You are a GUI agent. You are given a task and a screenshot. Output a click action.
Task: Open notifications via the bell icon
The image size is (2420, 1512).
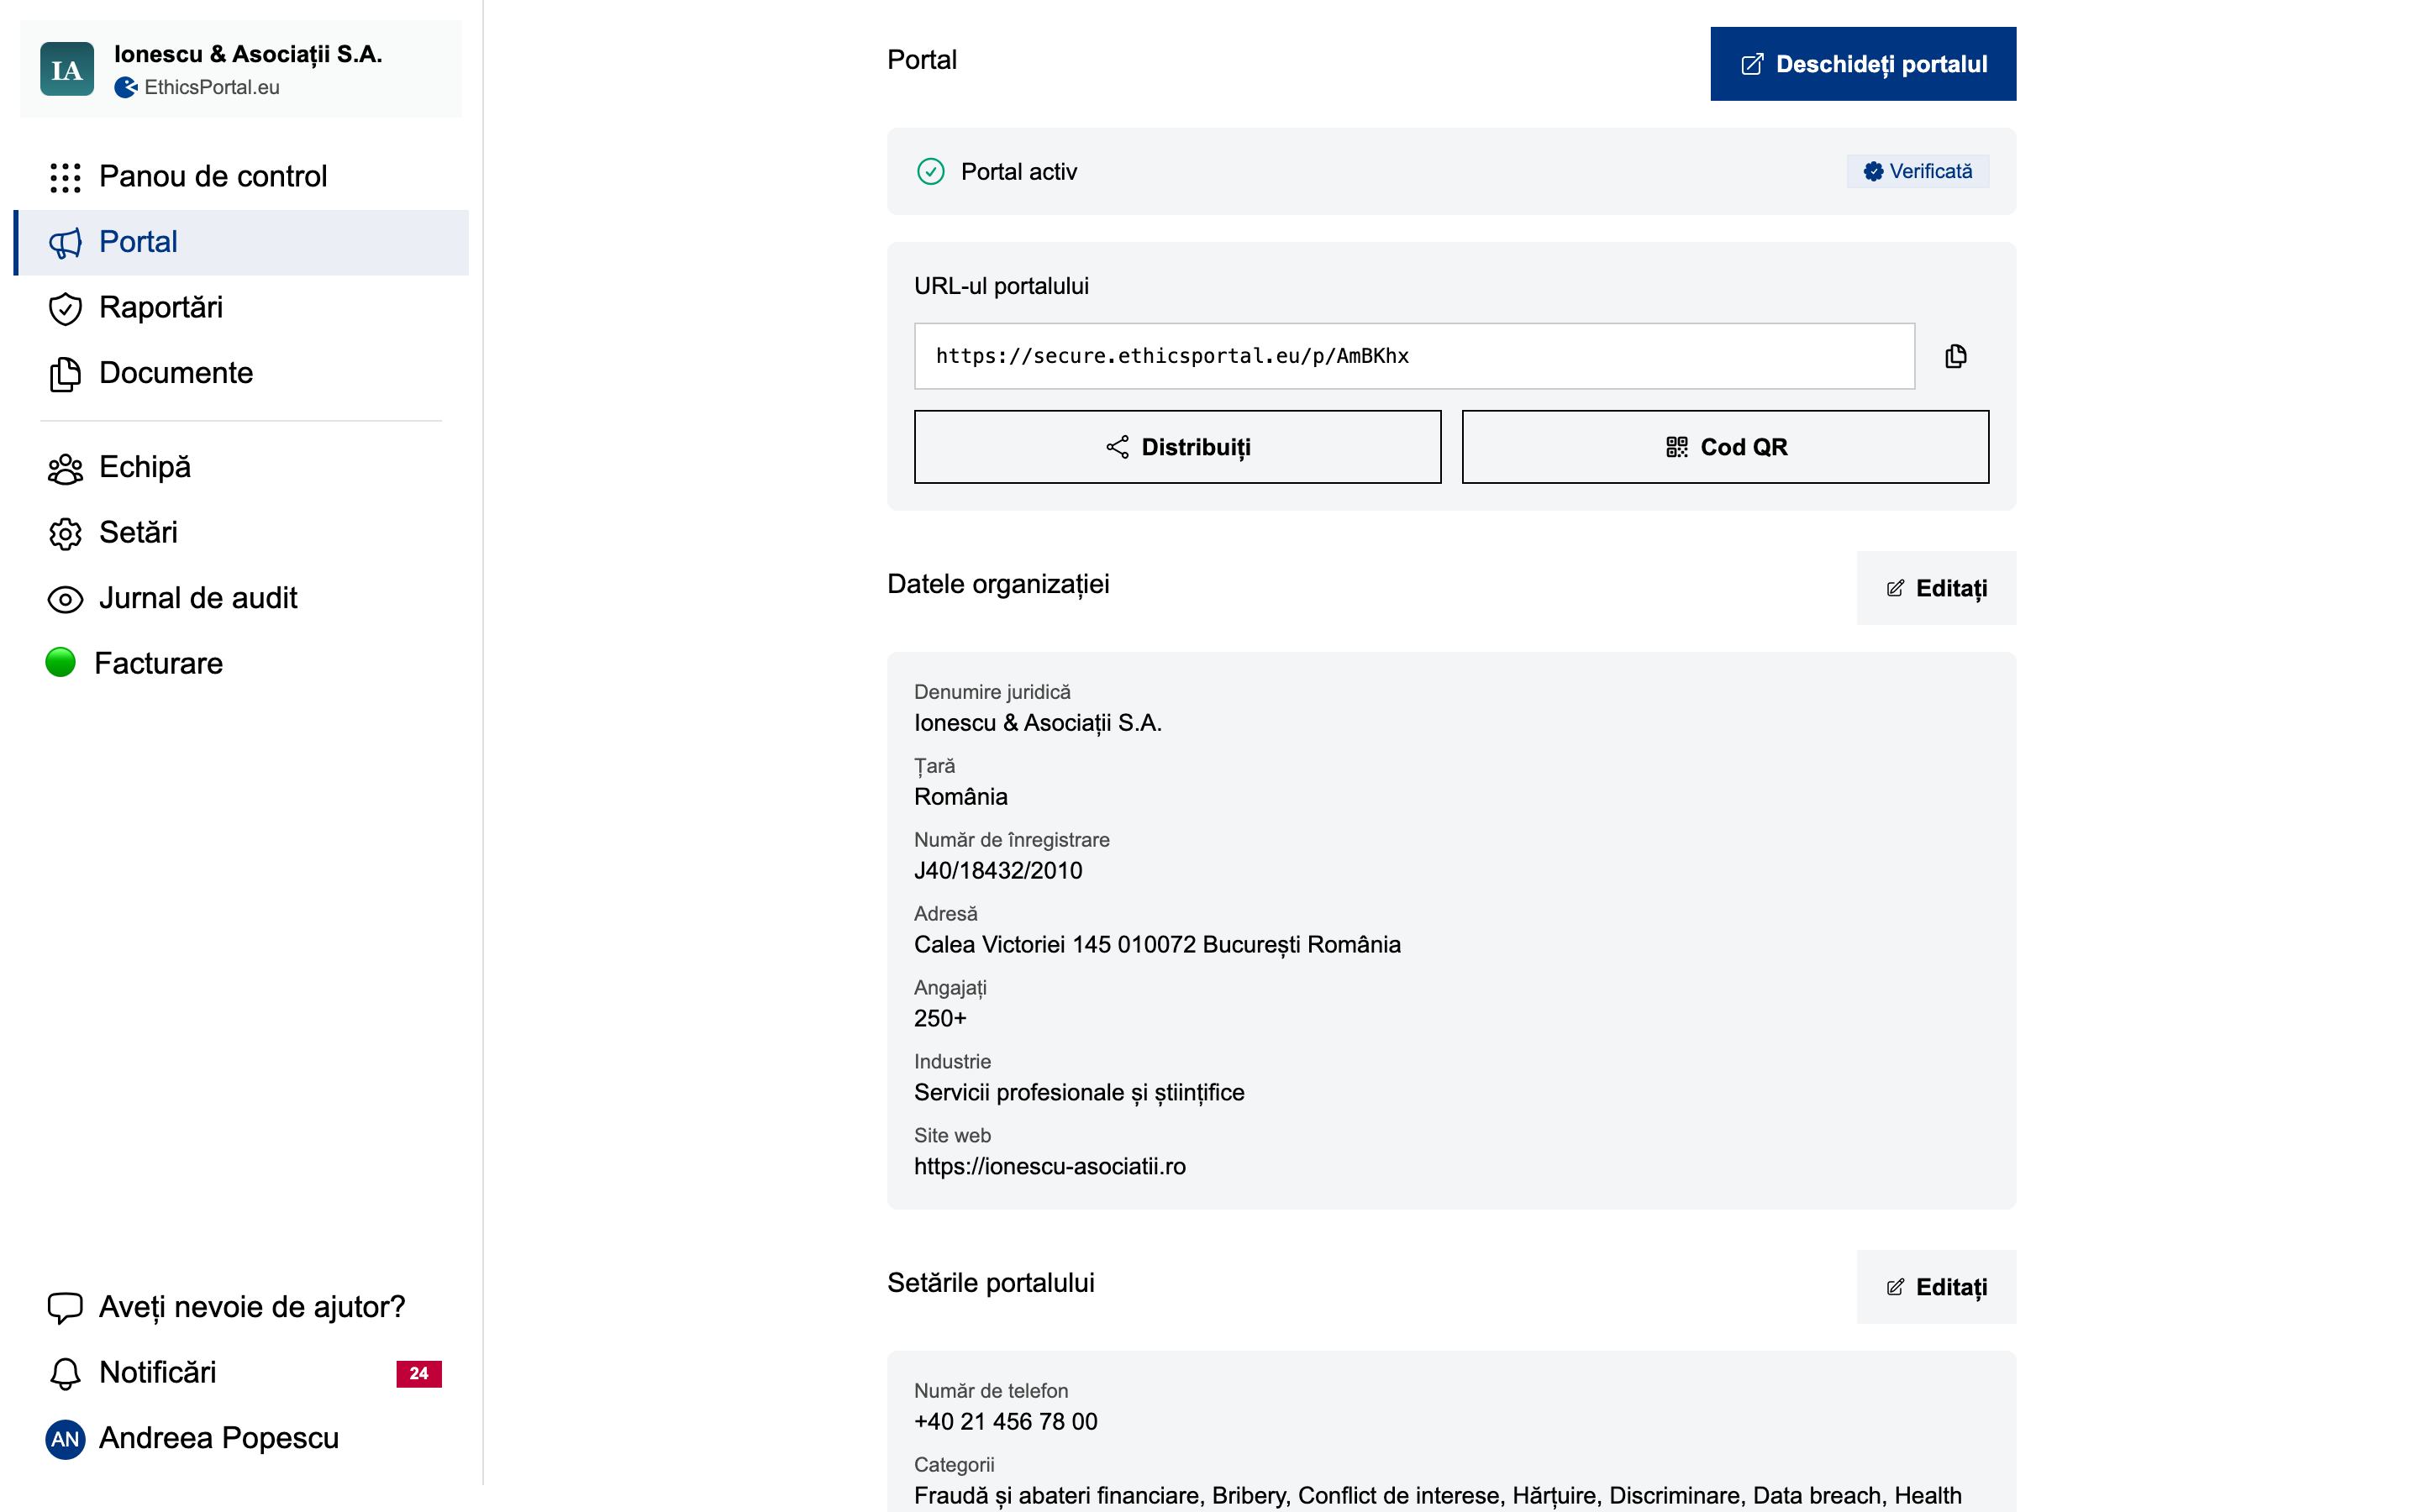point(65,1372)
